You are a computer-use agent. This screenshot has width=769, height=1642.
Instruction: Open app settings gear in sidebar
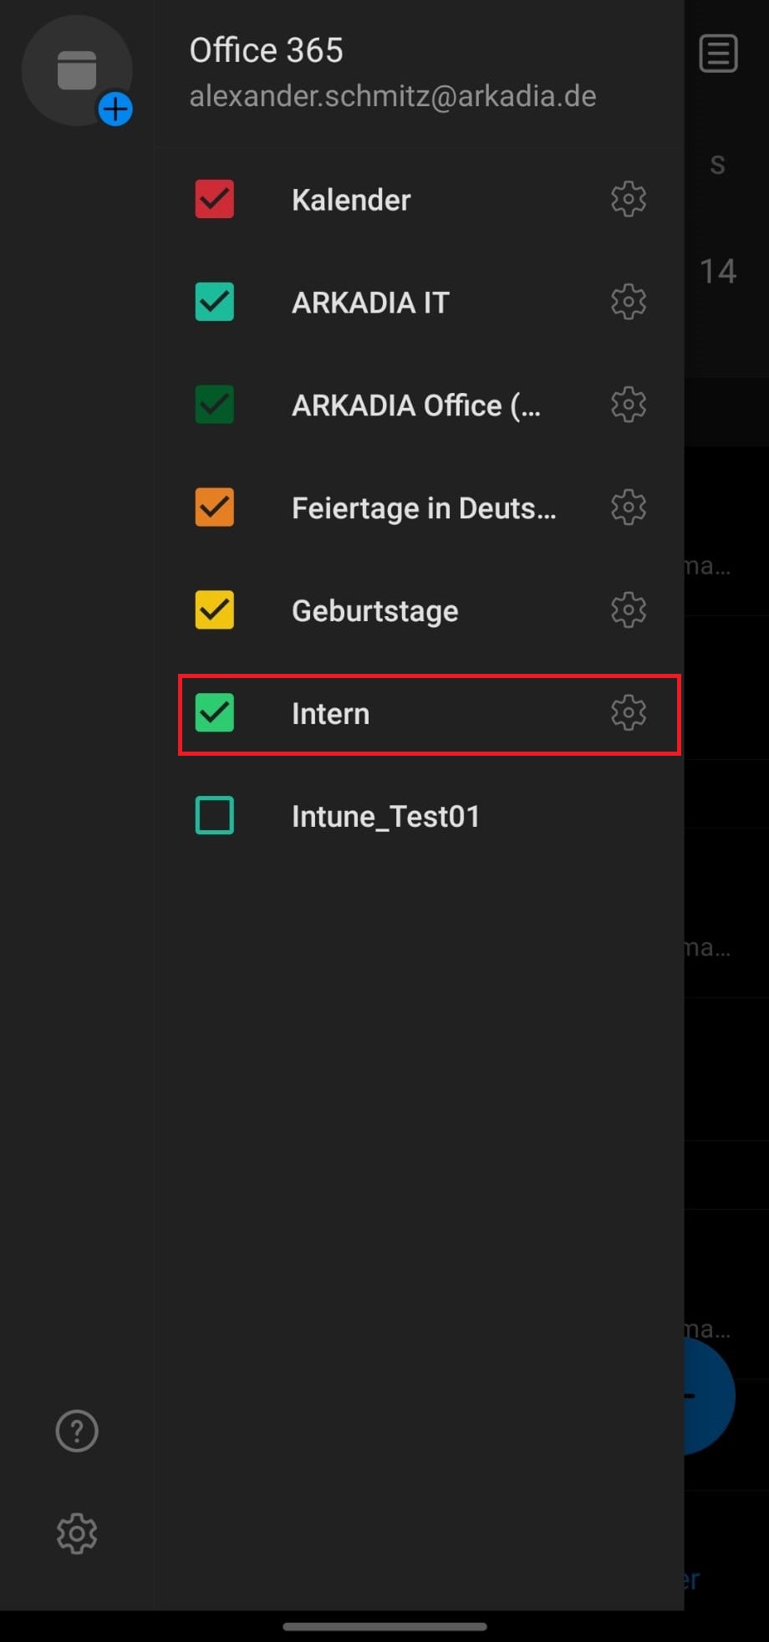pyautogui.click(x=77, y=1533)
